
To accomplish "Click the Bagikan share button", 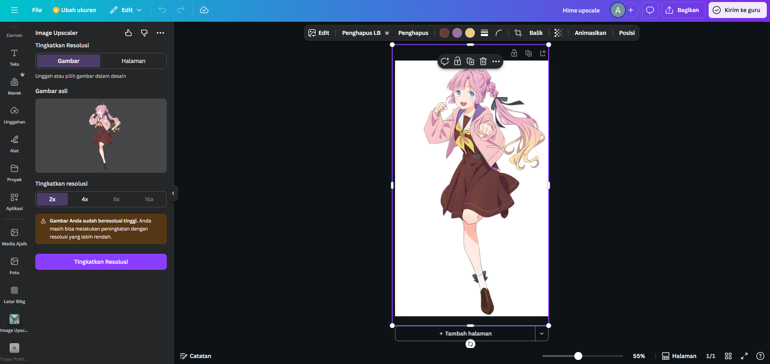I will click(x=683, y=10).
